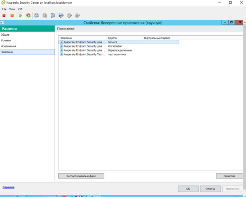Click the Take Snapshot toolbar icon
Viewport: 246px width, 197px height.
(x=36, y=16)
